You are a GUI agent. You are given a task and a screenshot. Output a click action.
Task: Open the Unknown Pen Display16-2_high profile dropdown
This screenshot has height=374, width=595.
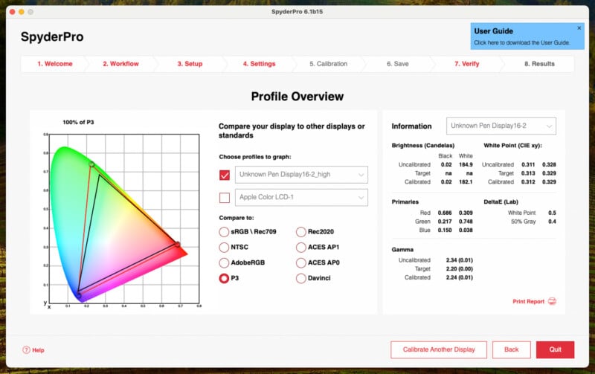[301, 175]
